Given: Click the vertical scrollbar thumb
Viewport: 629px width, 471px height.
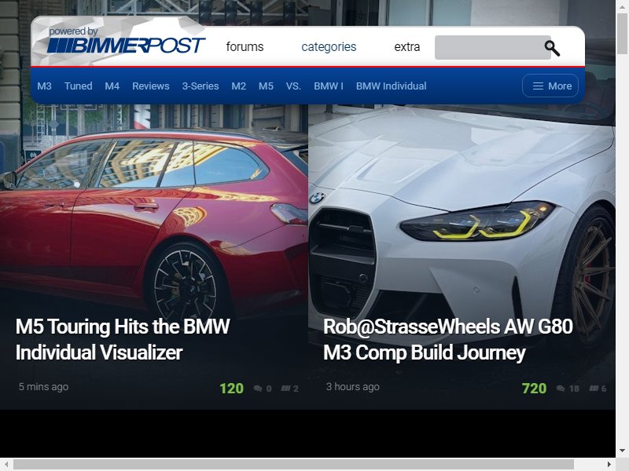Looking at the screenshot, I should point(622,33).
